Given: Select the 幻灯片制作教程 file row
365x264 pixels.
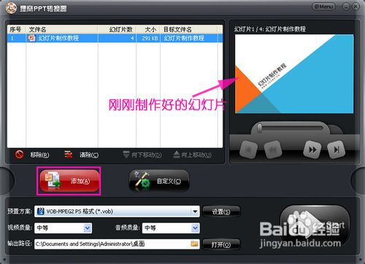Looking at the screenshot, I should pos(115,38).
